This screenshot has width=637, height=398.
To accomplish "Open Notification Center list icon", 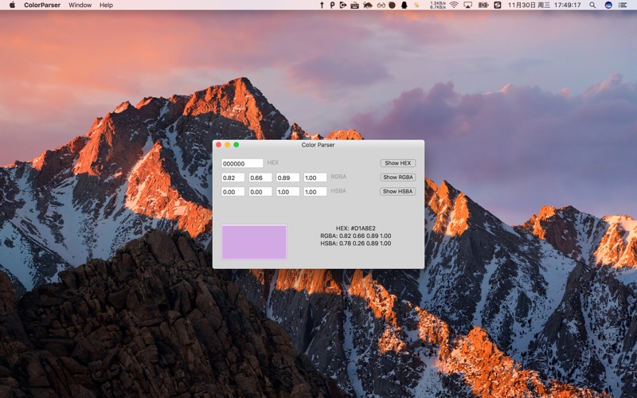I will (623, 5).
